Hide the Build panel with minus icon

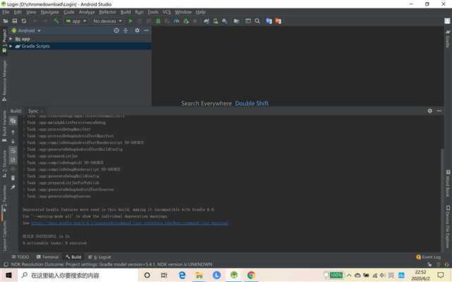(439, 111)
